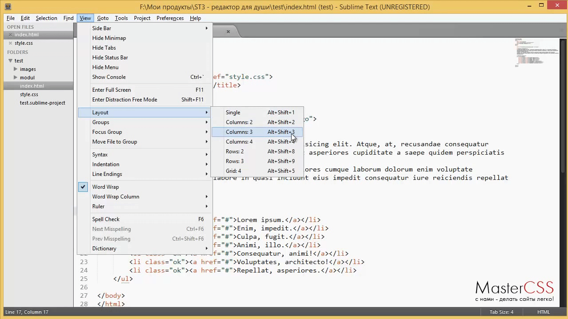568x319 pixels.
Task: Select Rows: 3 layout
Action: coord(257,161)
